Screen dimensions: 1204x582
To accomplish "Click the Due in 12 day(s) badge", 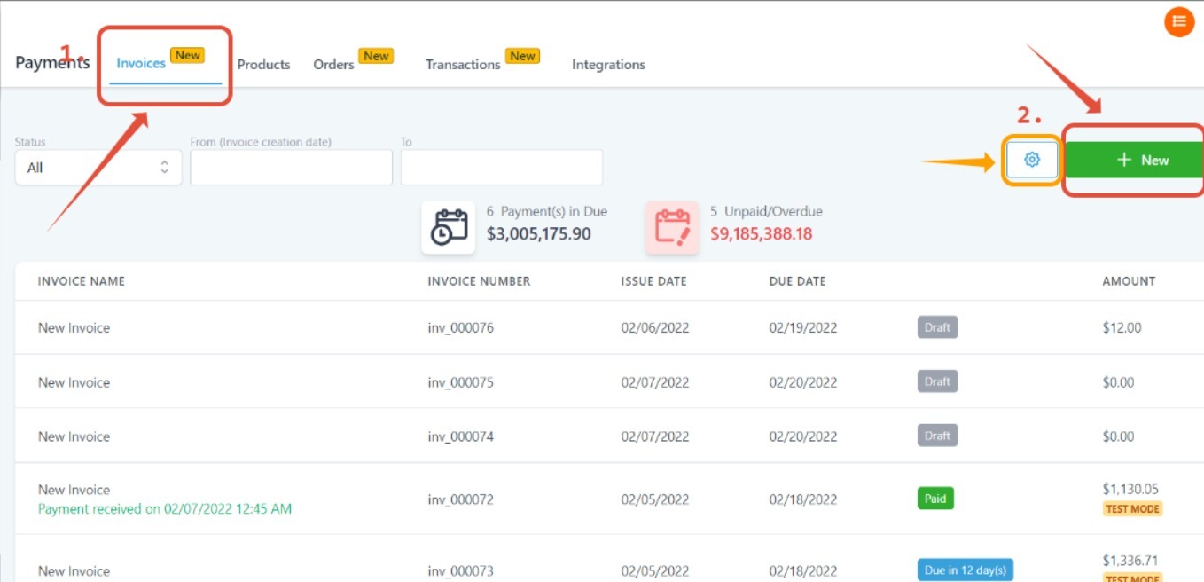I will pyautogui.click(x=966, y=570).
